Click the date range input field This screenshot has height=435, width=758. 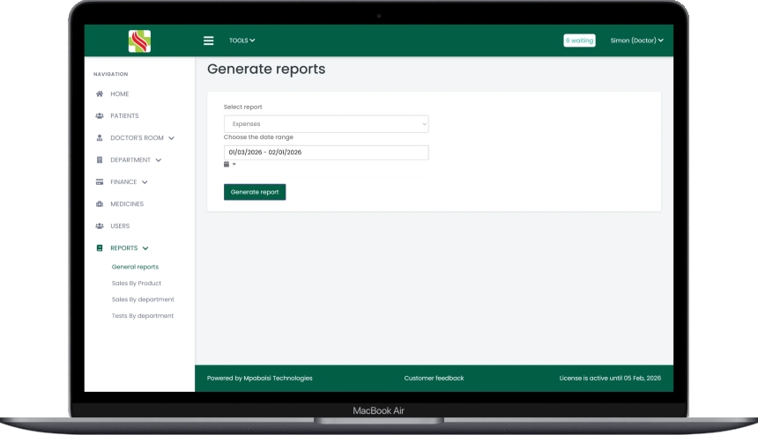pyautogui.click(x=326, y=152)
